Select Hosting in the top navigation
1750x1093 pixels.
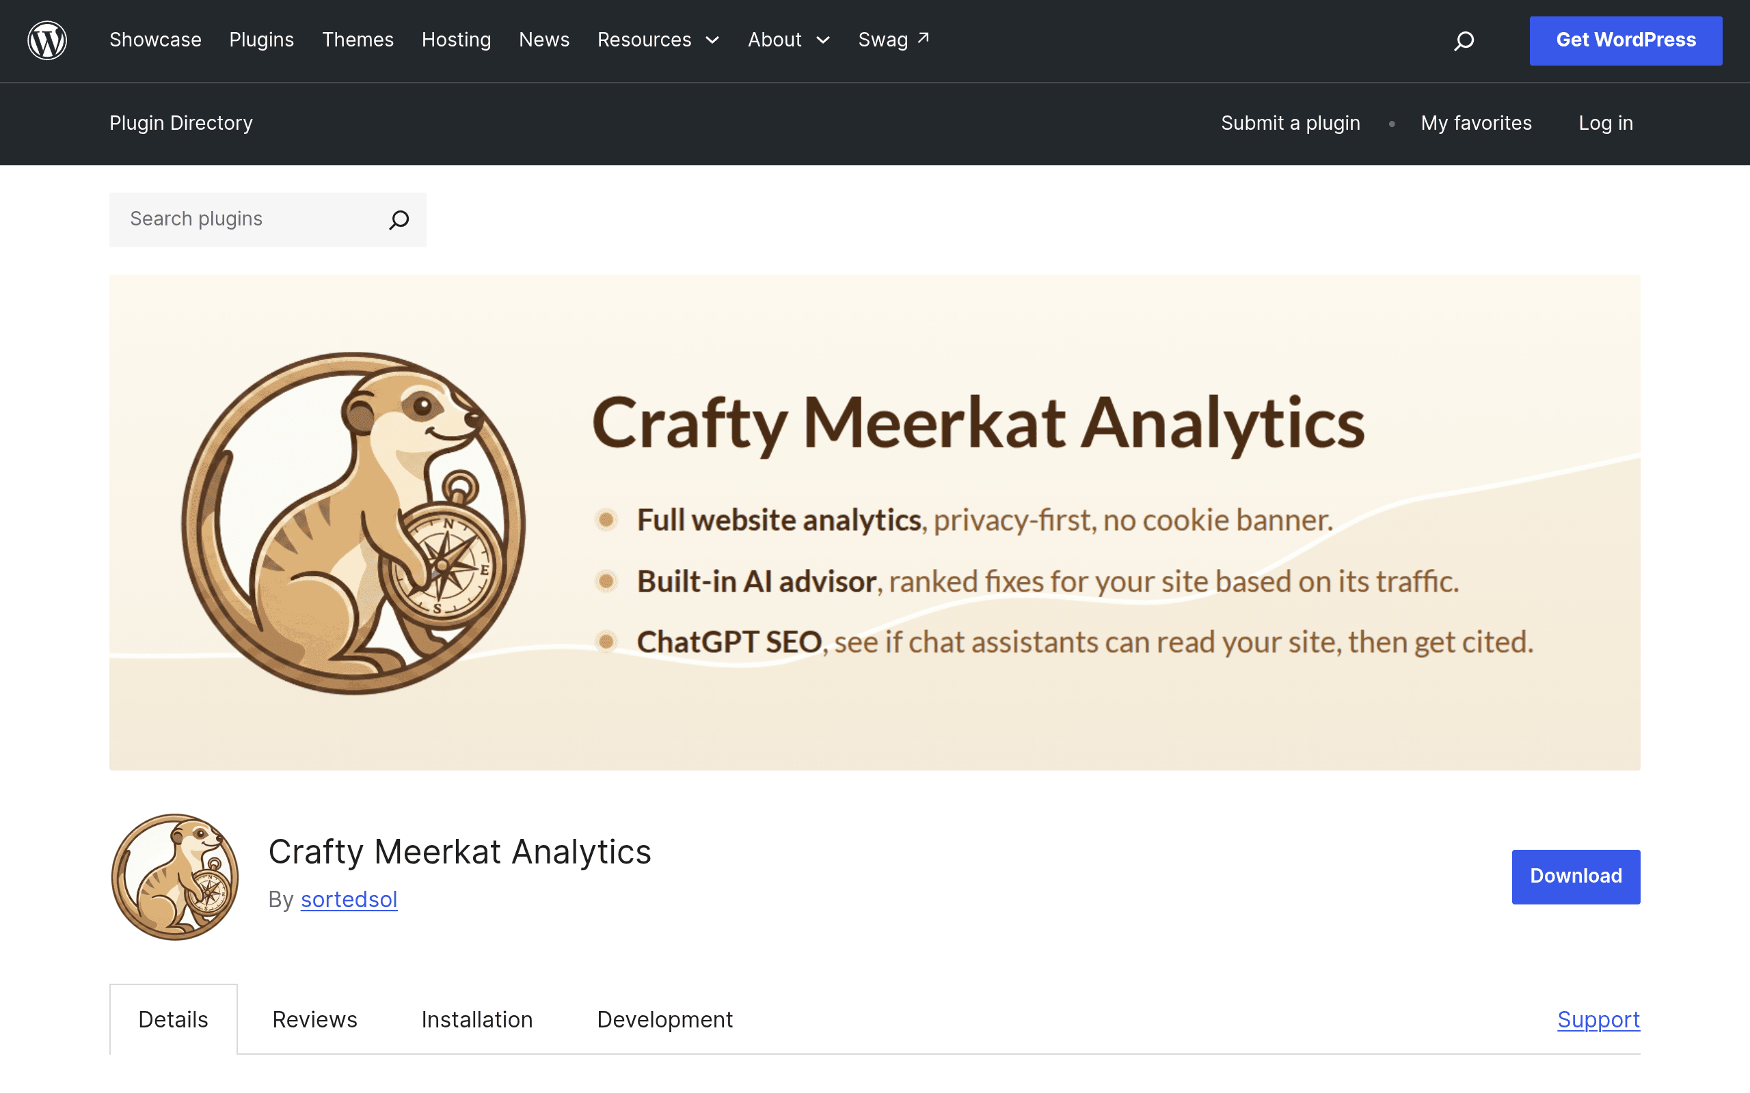[457, 40]
